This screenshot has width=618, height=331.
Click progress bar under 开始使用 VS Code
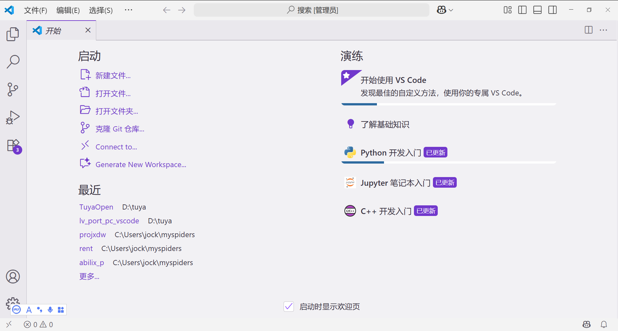coord(449,104)
